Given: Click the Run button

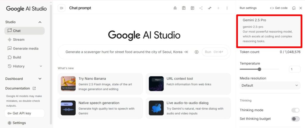Looking at the screenshot, I should [215, 52].
